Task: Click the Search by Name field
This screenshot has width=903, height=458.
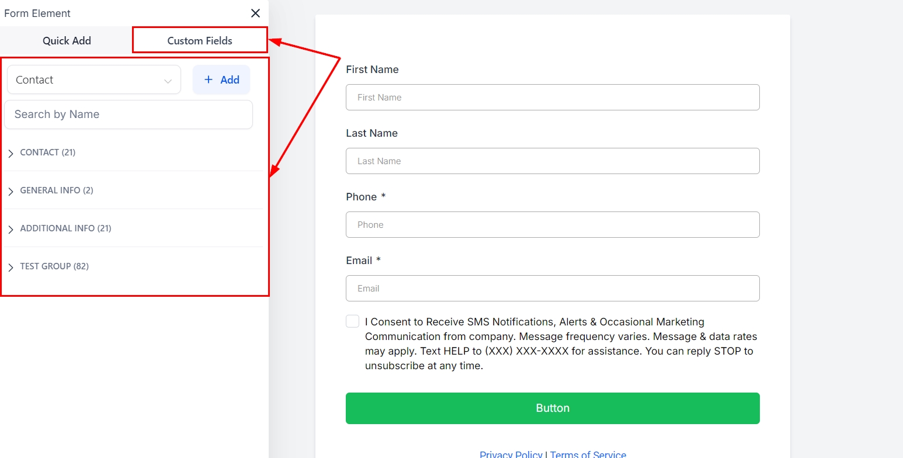Action: [128, 114]
